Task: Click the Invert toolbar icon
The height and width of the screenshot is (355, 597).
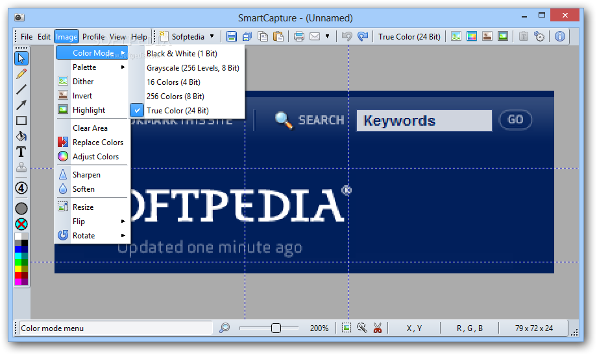Action: (x=487, y=36)
